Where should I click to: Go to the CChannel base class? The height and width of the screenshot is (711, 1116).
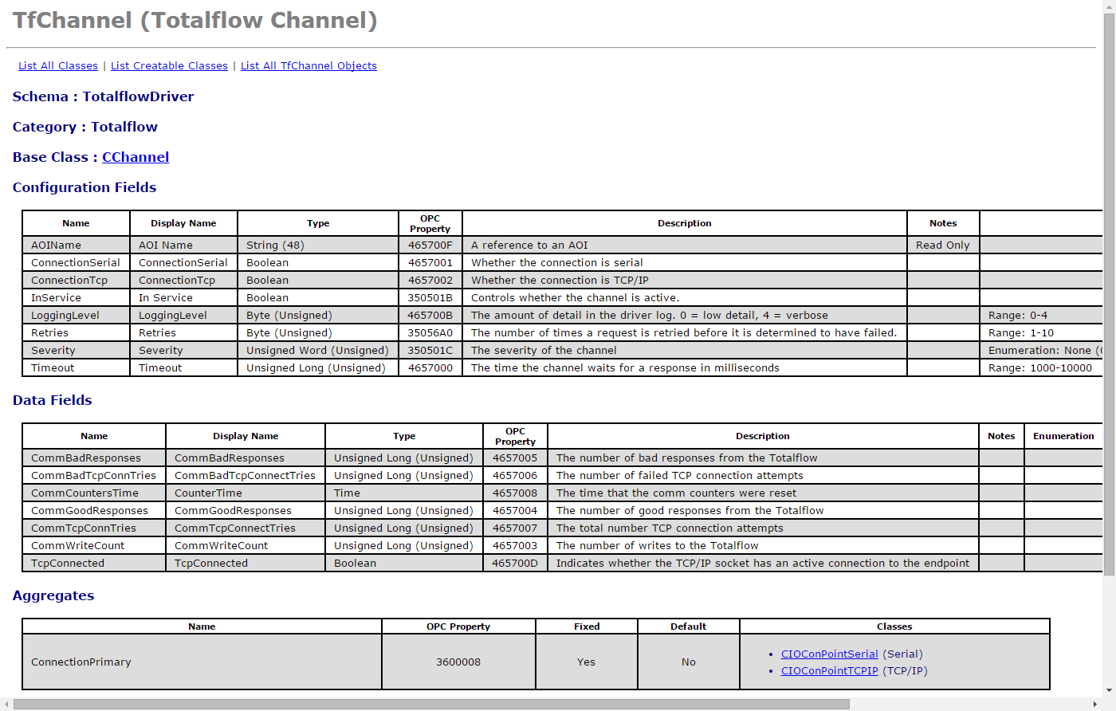[x=136, y=157]
